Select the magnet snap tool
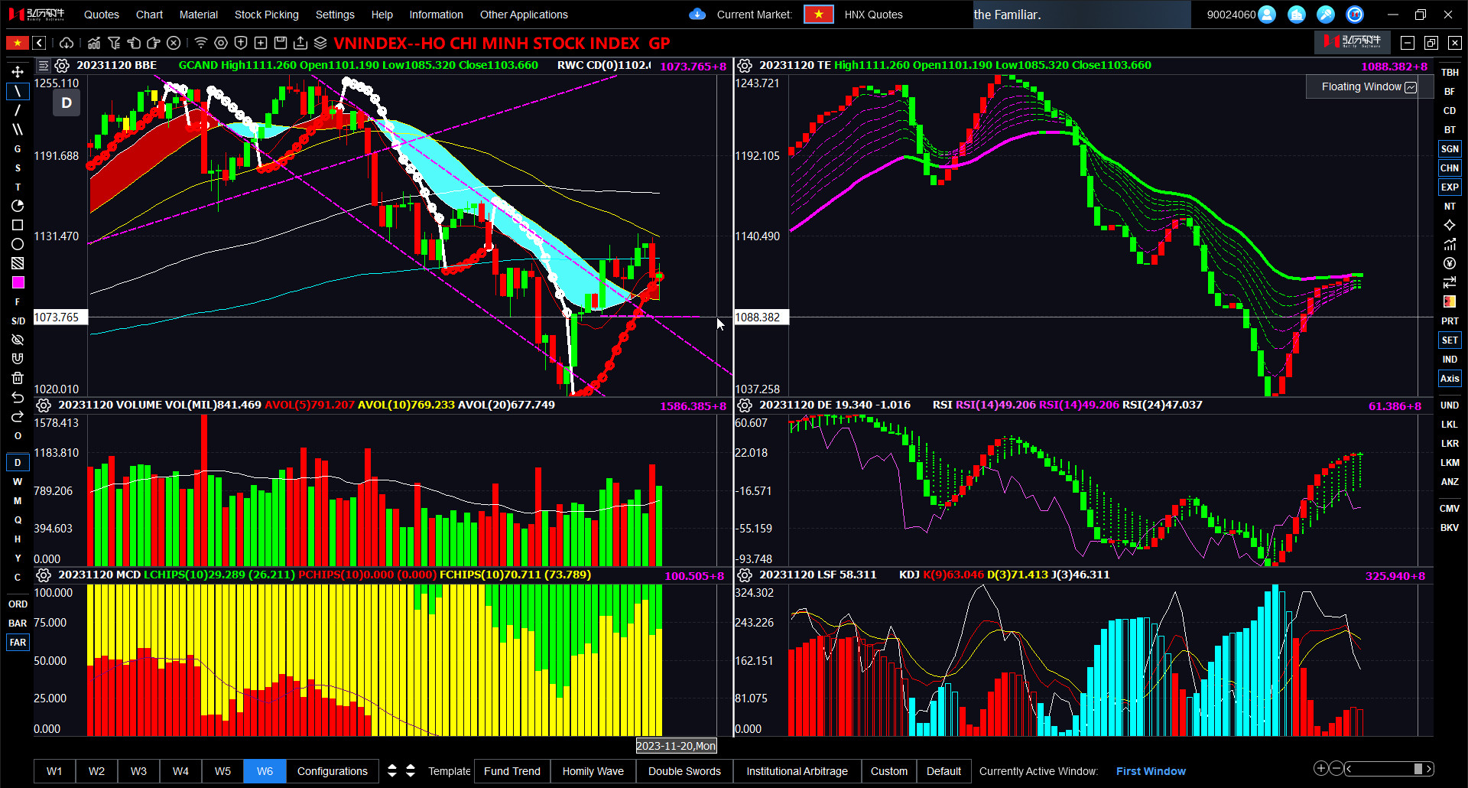Image resolution: width=1468 pixels, height=788 pixels. tap(18, 359)
